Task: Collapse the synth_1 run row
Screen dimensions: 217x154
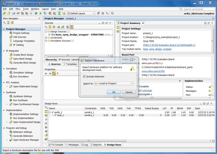Action: coord(50,112)
